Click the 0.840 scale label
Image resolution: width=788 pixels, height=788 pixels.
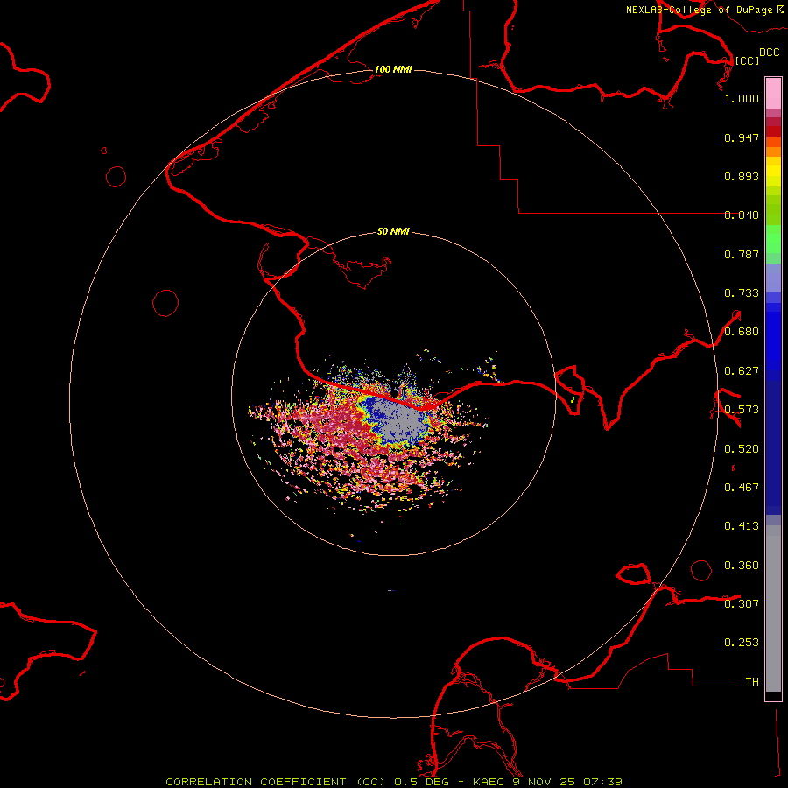[x=742, y=215]
